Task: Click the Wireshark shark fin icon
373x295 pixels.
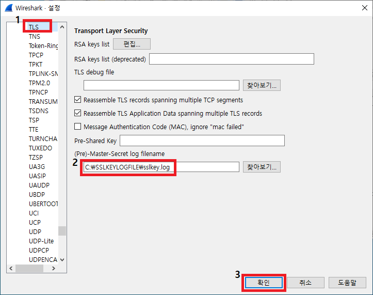Action: coord(9,8)
